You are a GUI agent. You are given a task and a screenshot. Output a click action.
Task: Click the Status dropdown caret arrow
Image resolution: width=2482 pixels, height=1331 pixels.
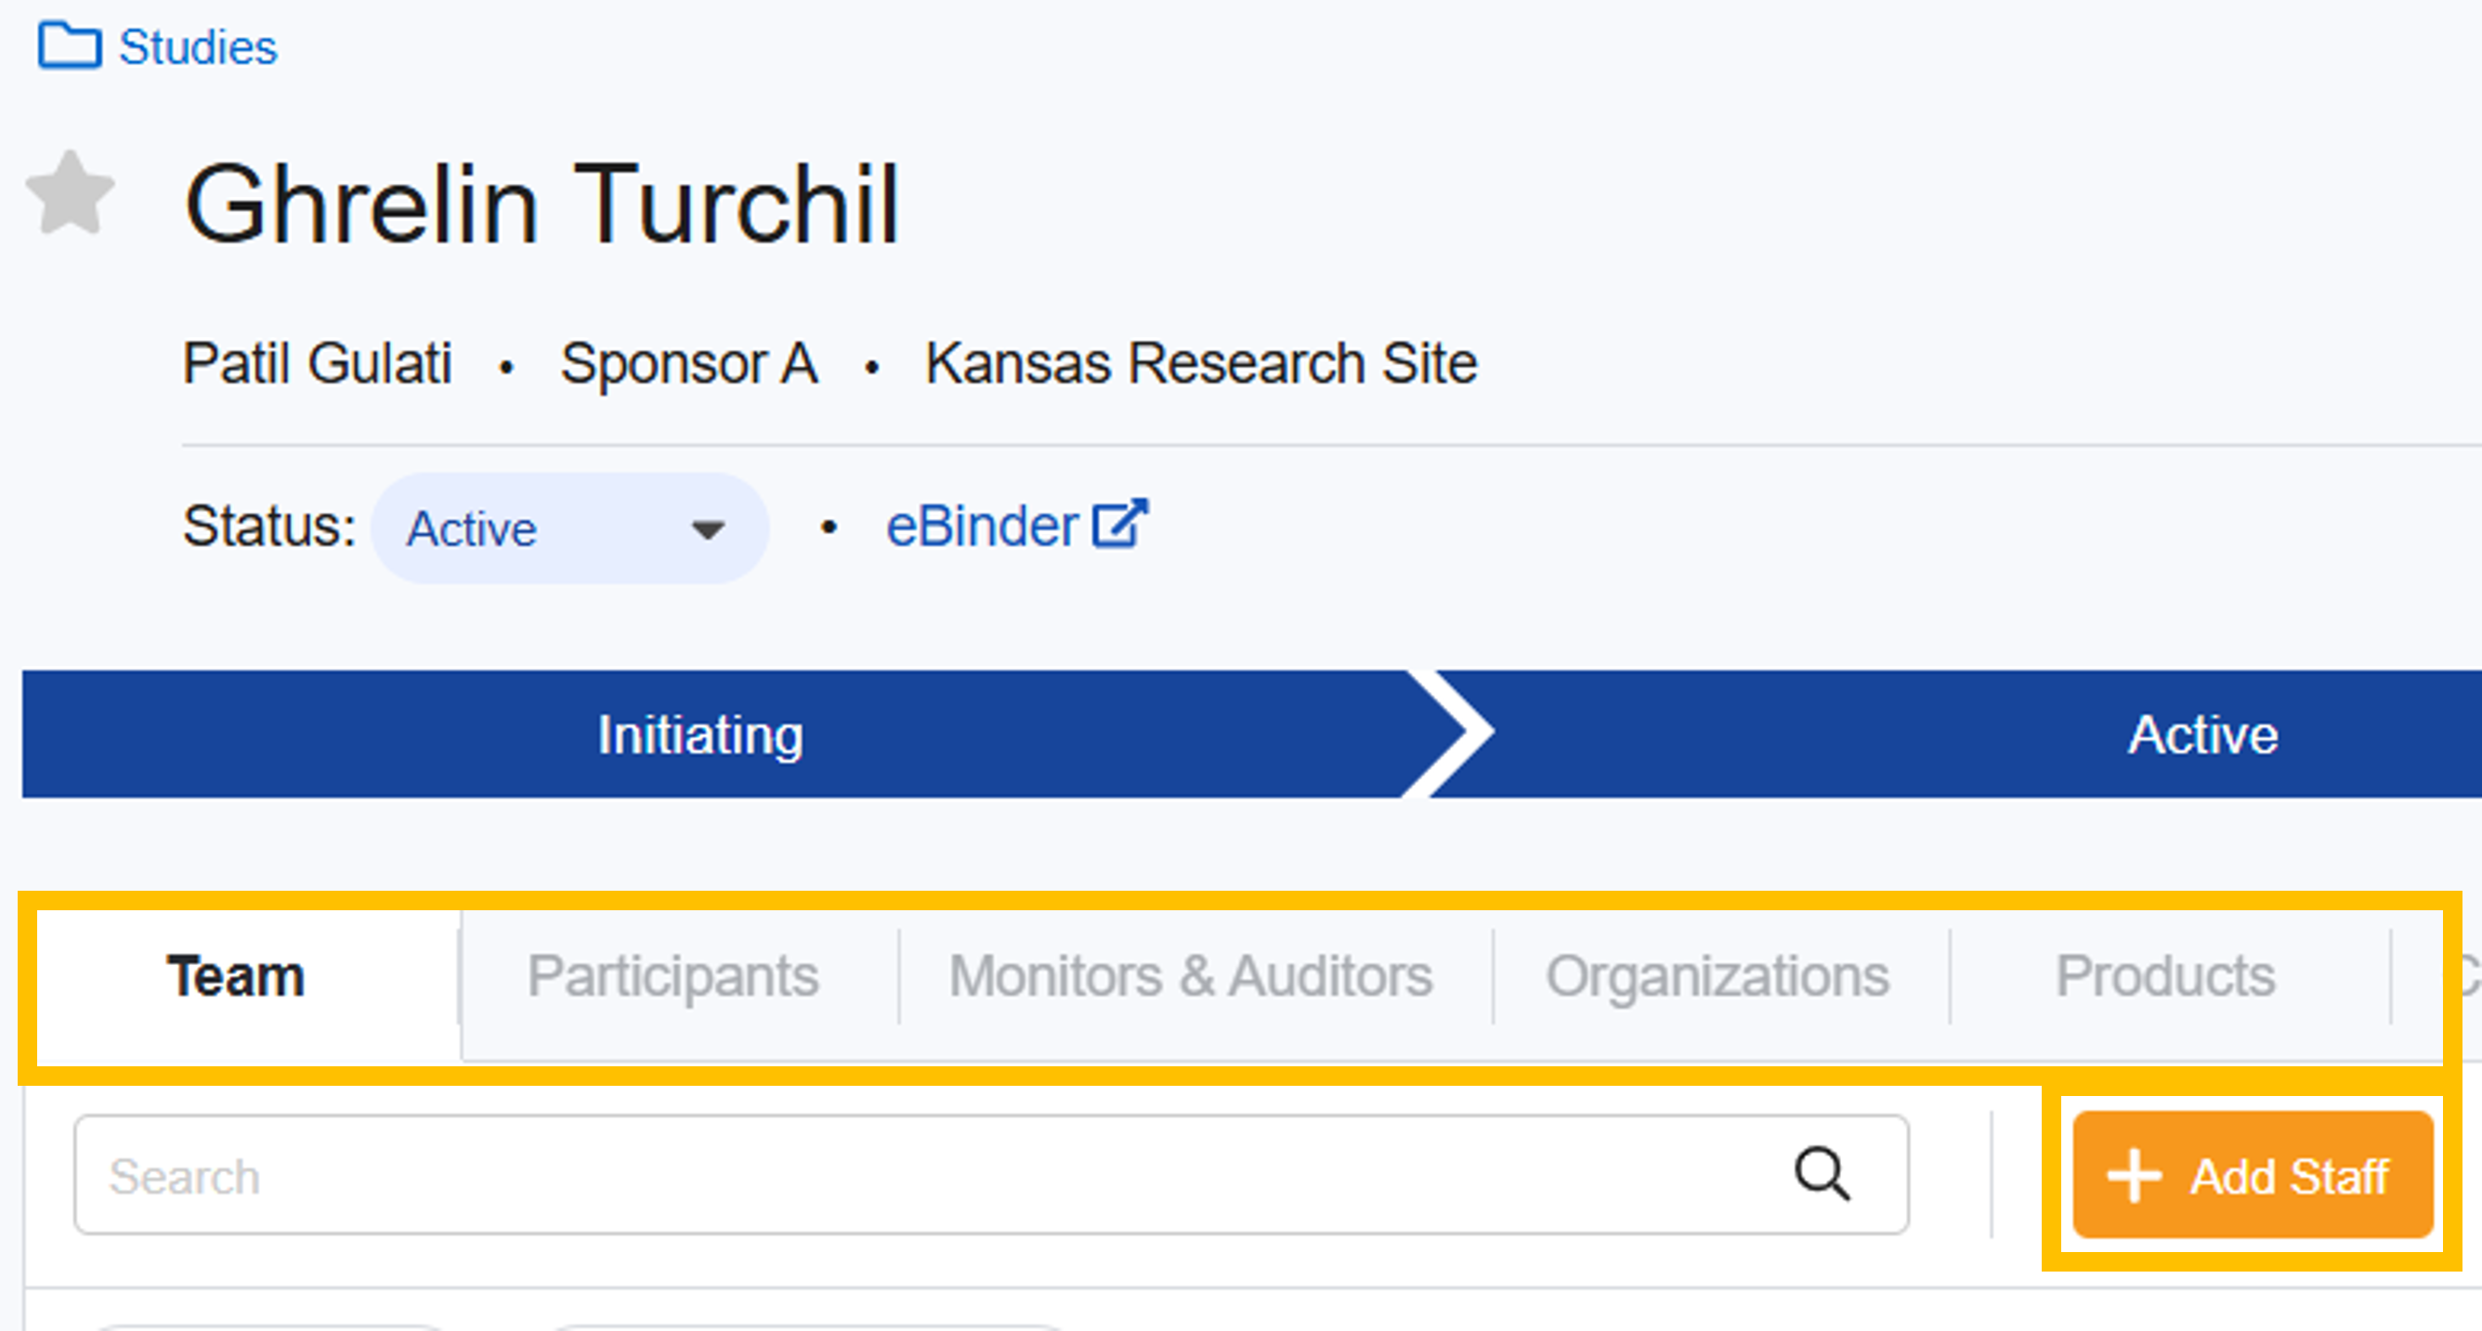708,529
